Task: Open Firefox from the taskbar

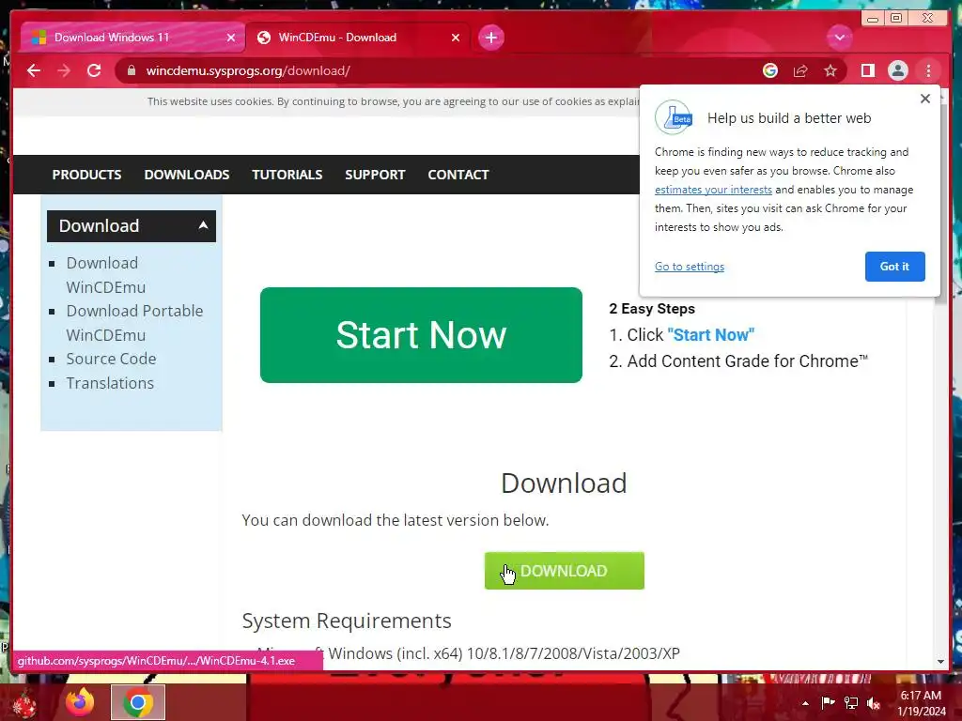Action: tap(80, 702)
